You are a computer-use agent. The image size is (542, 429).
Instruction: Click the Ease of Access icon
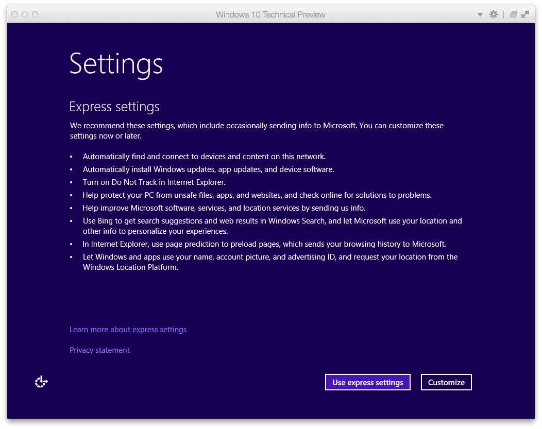41,382
